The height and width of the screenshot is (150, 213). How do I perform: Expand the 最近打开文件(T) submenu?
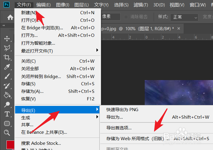coord(58,51)
